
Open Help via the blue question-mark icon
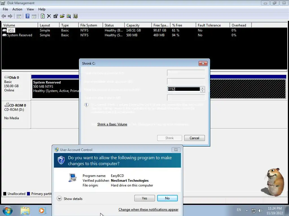(x=27, y=16)
